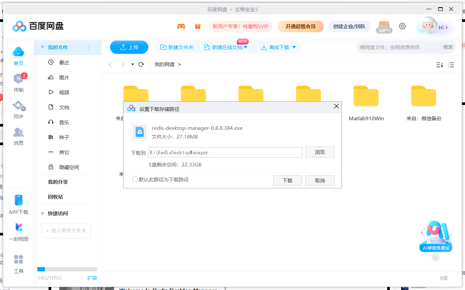Viewport: 465px width, 290px height.
Task: Open the Hi user avatar profile
Action: click(x=434, y=26)
